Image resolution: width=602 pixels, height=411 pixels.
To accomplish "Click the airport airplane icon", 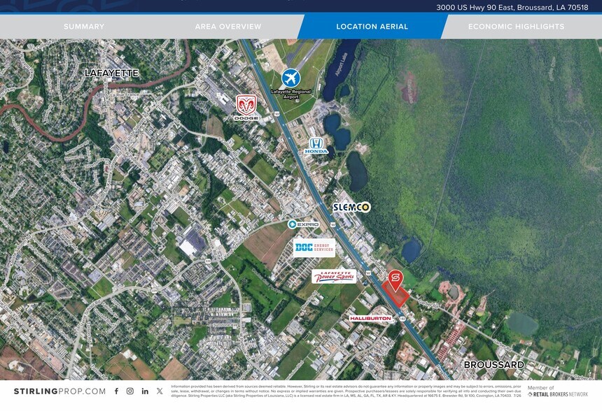I will click(290, 78).
